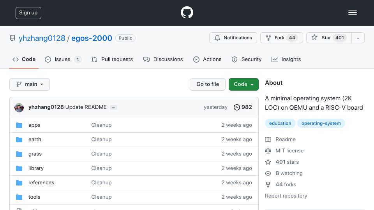This screenshot has height=210, width=374.
Task: Click the Notifications bell button
Action: [233, 38]
